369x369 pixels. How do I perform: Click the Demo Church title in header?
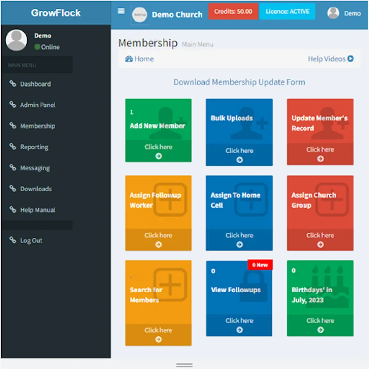coord(177,15)
